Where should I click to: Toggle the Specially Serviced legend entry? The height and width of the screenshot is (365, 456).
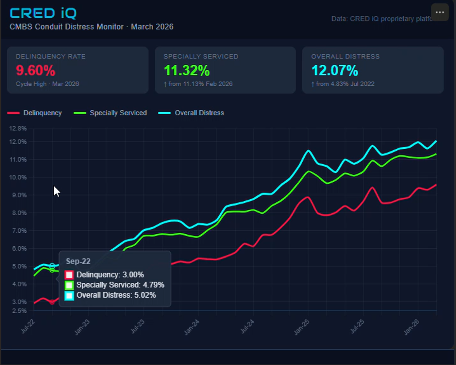[x=111, y=113]
